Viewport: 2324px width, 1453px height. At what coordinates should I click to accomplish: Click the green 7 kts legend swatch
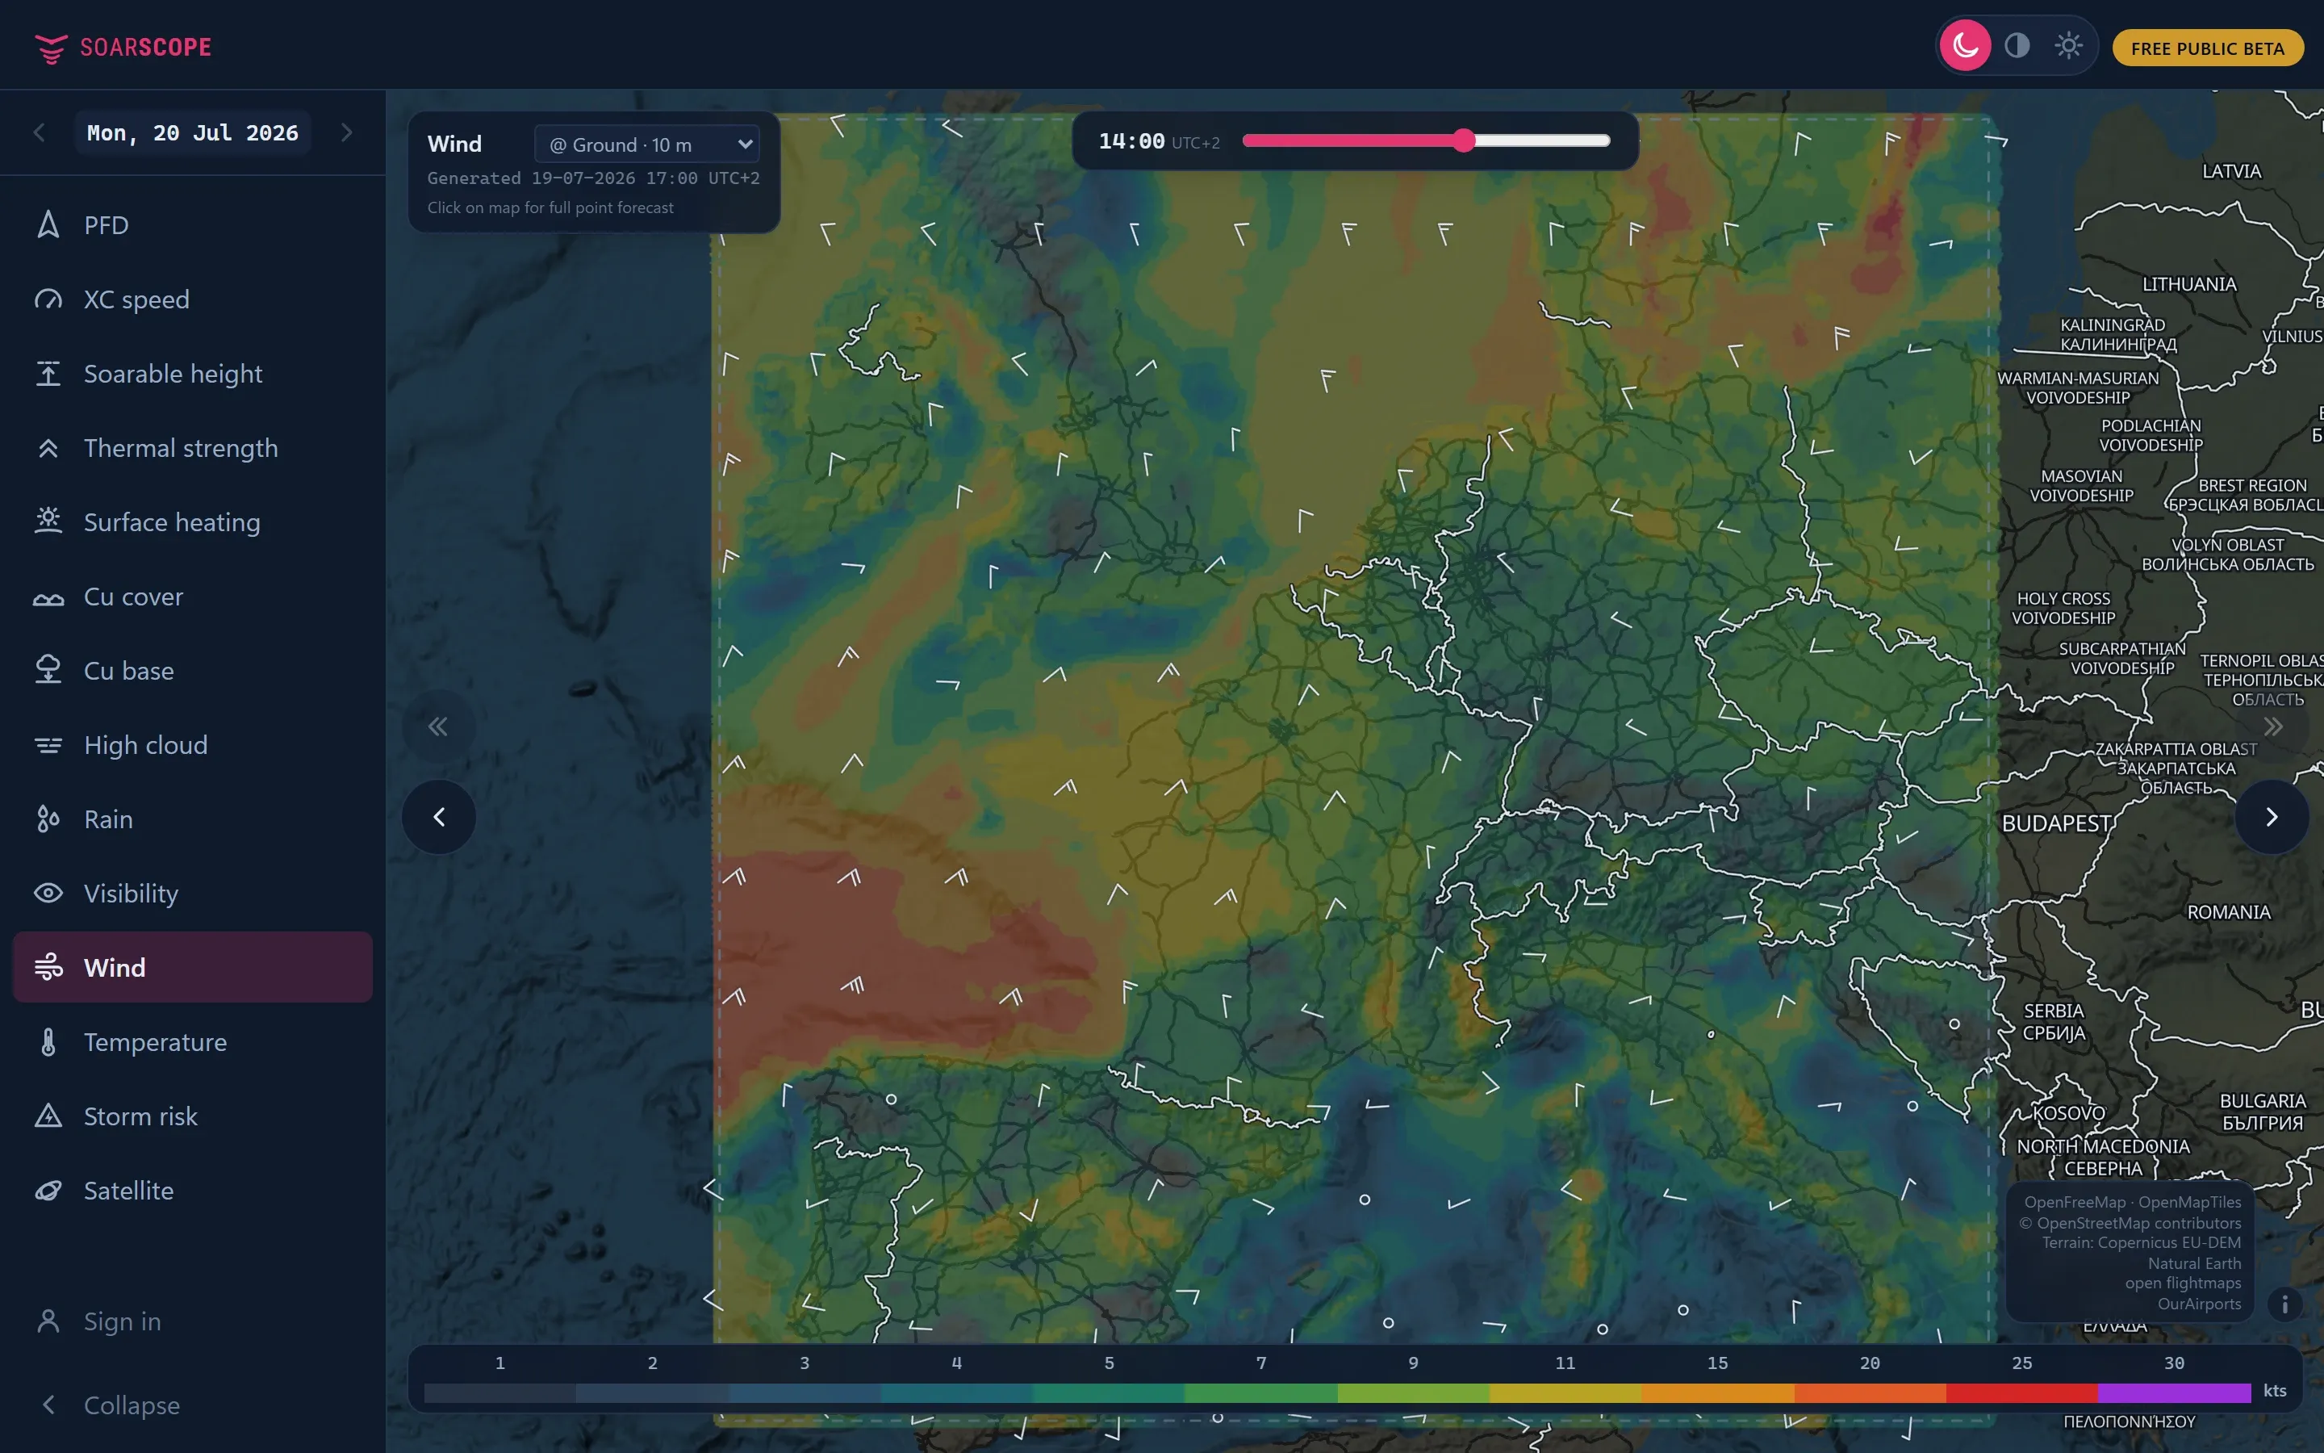[x=1261, y=1392]
